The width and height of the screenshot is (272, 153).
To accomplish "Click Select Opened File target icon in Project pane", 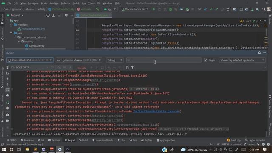I will click(x=48, y=15).
